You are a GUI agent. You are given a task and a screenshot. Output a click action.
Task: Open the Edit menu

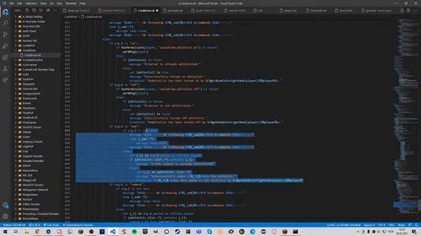[19, 3]
